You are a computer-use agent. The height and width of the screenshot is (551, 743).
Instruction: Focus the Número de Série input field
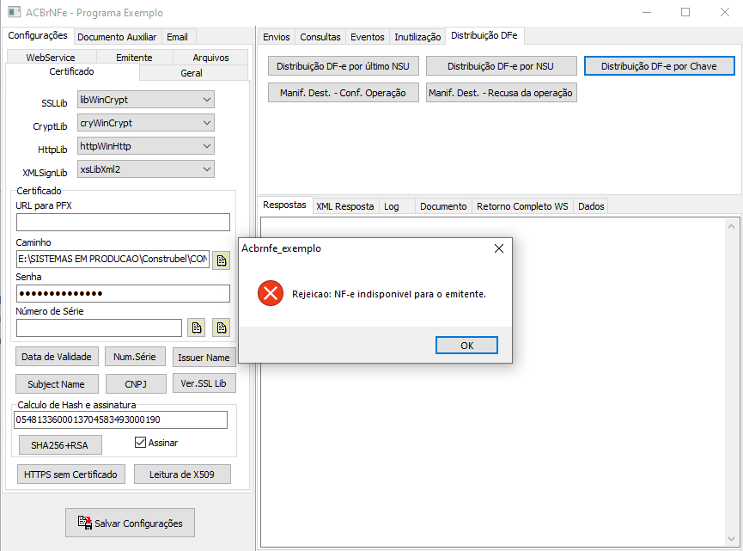[99, 328]
